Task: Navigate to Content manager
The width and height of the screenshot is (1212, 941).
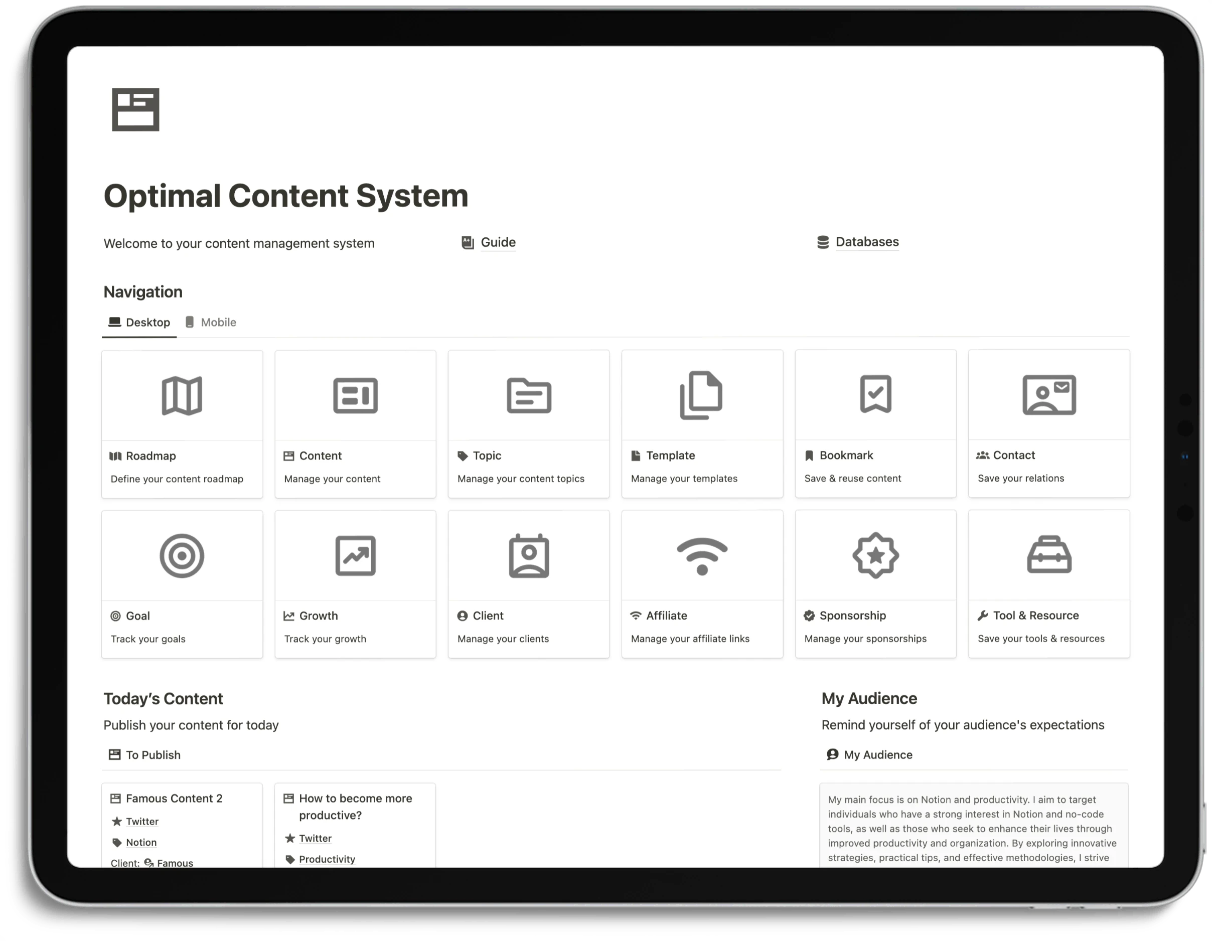Action: pos(355,423)
